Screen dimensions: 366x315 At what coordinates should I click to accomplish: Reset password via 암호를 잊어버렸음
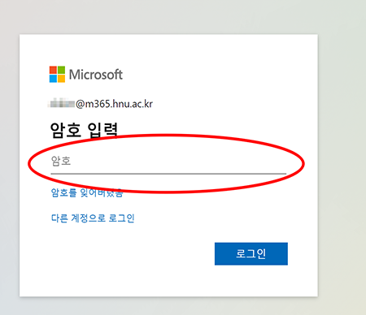pyautogui.click(x=87, y=192)
